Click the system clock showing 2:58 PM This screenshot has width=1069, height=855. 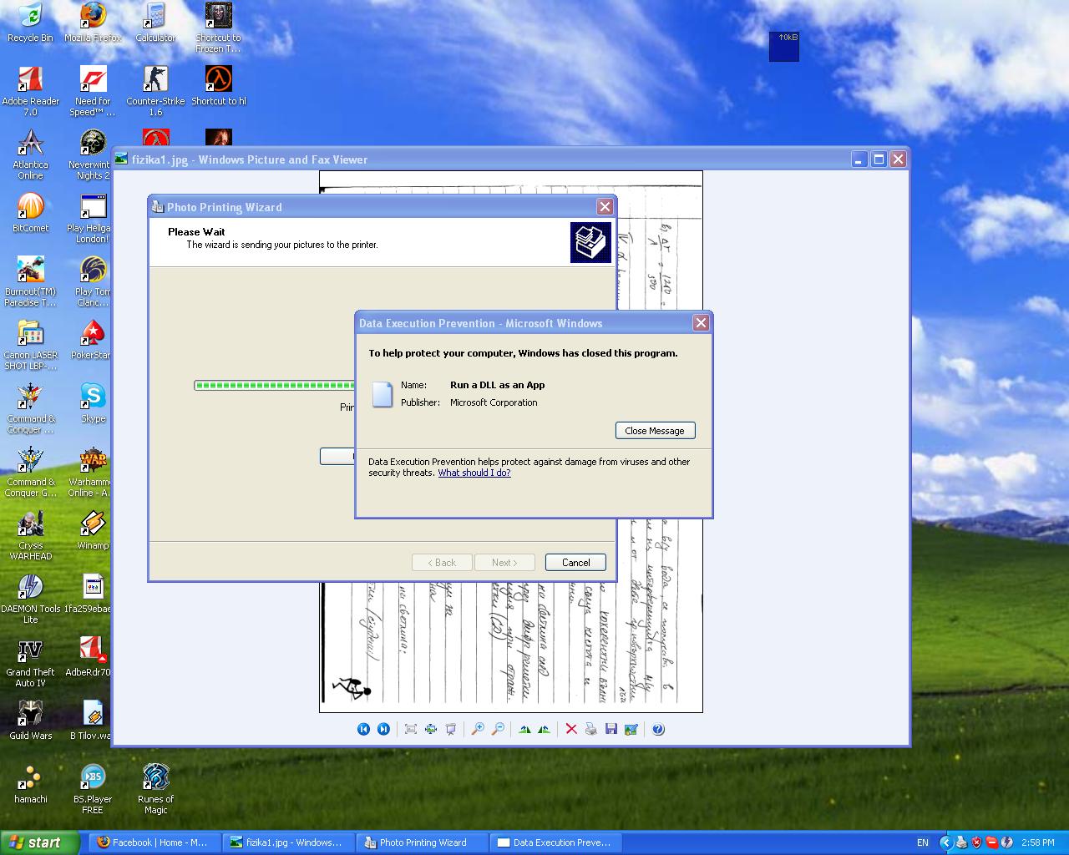[x=1037, y=842]
